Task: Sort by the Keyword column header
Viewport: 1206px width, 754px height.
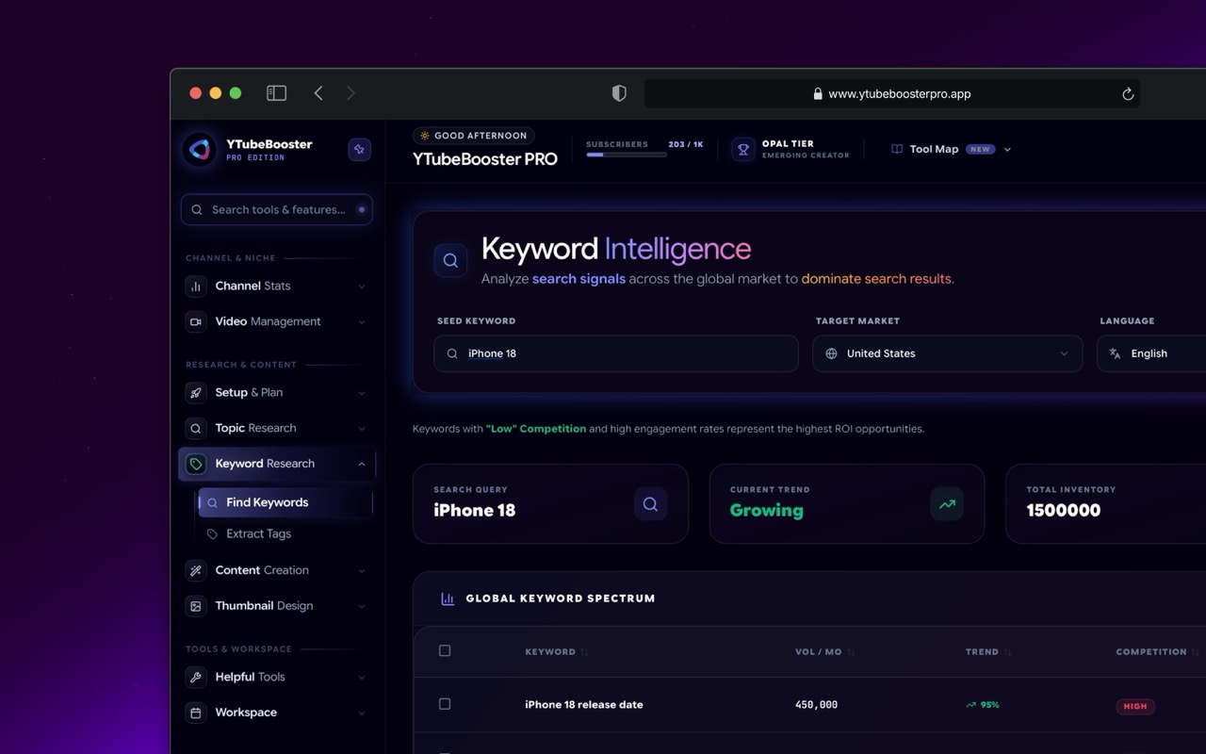Action: [x=557, y=652]
